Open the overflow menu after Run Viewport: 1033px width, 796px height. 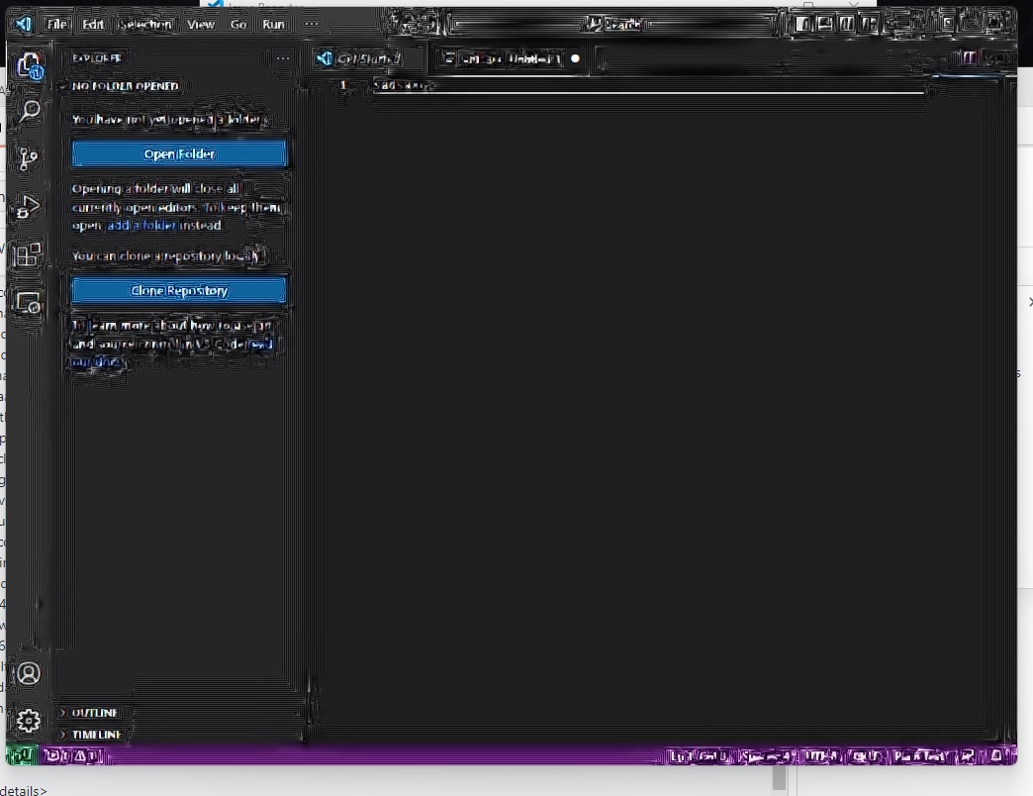tap(312, 25)
